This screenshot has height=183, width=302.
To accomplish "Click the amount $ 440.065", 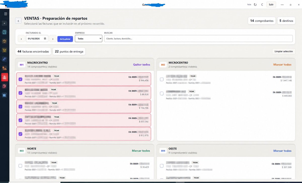I will [x=287, y=96].
